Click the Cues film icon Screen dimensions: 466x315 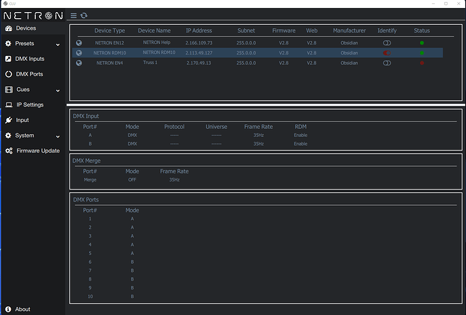coord(9,89)
